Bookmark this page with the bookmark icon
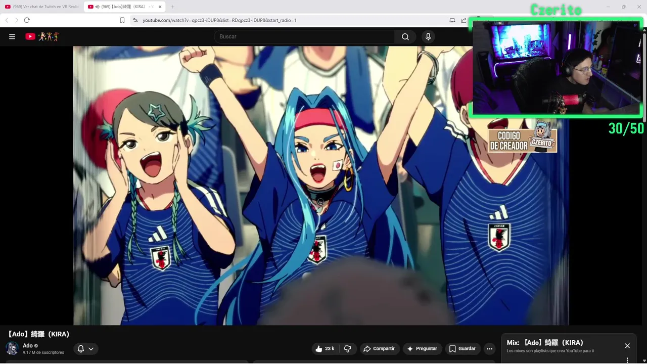 pos(122,20)
